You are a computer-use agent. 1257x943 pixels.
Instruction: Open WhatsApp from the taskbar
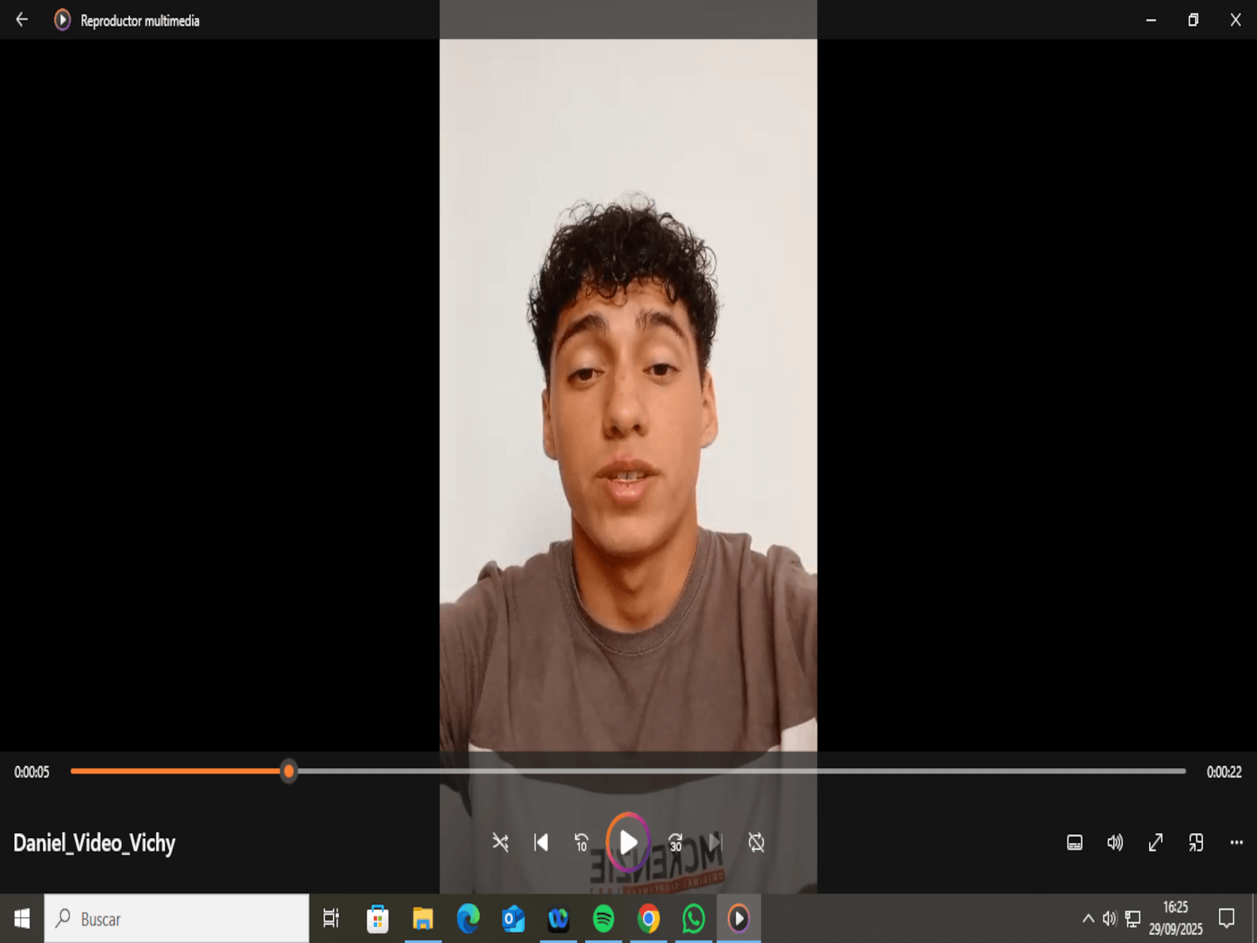pos(694,918)
